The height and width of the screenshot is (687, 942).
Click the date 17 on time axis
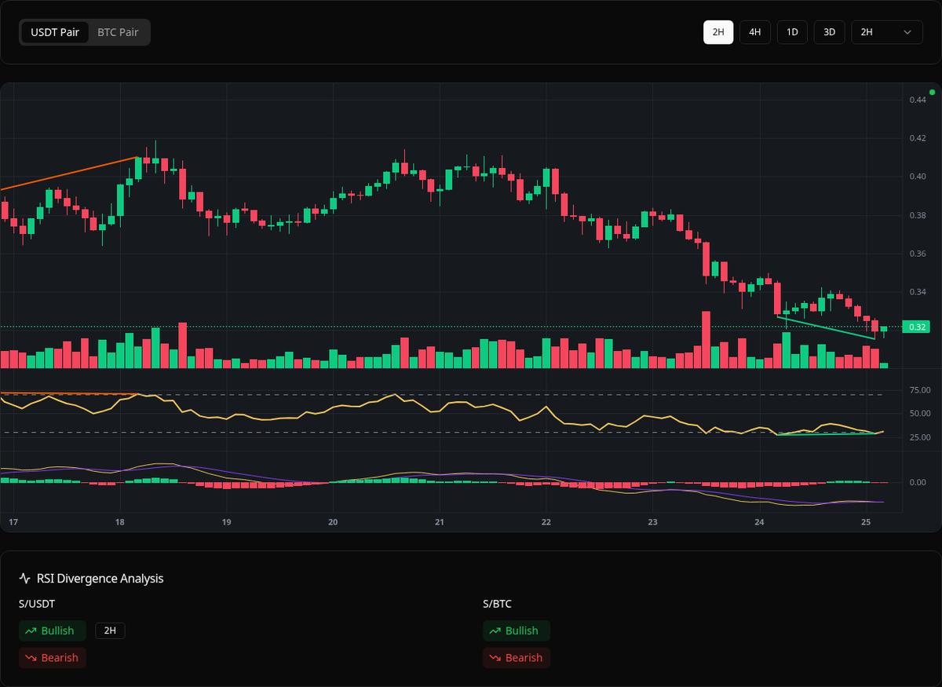[13, 522]
